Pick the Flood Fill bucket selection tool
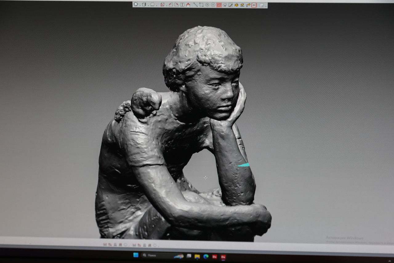Screen dimensions: 394x263 point(236,5)
